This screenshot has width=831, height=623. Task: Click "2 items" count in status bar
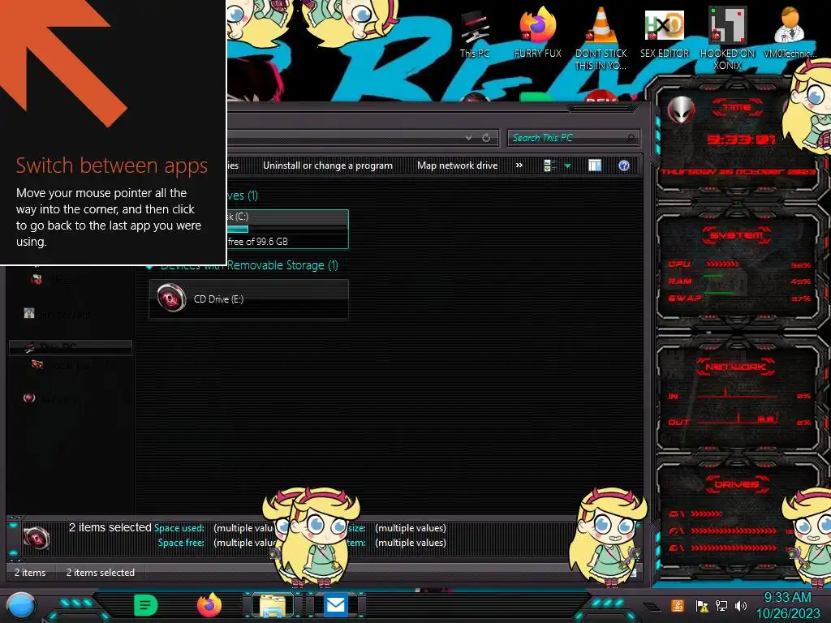click(x=30, y=573)
